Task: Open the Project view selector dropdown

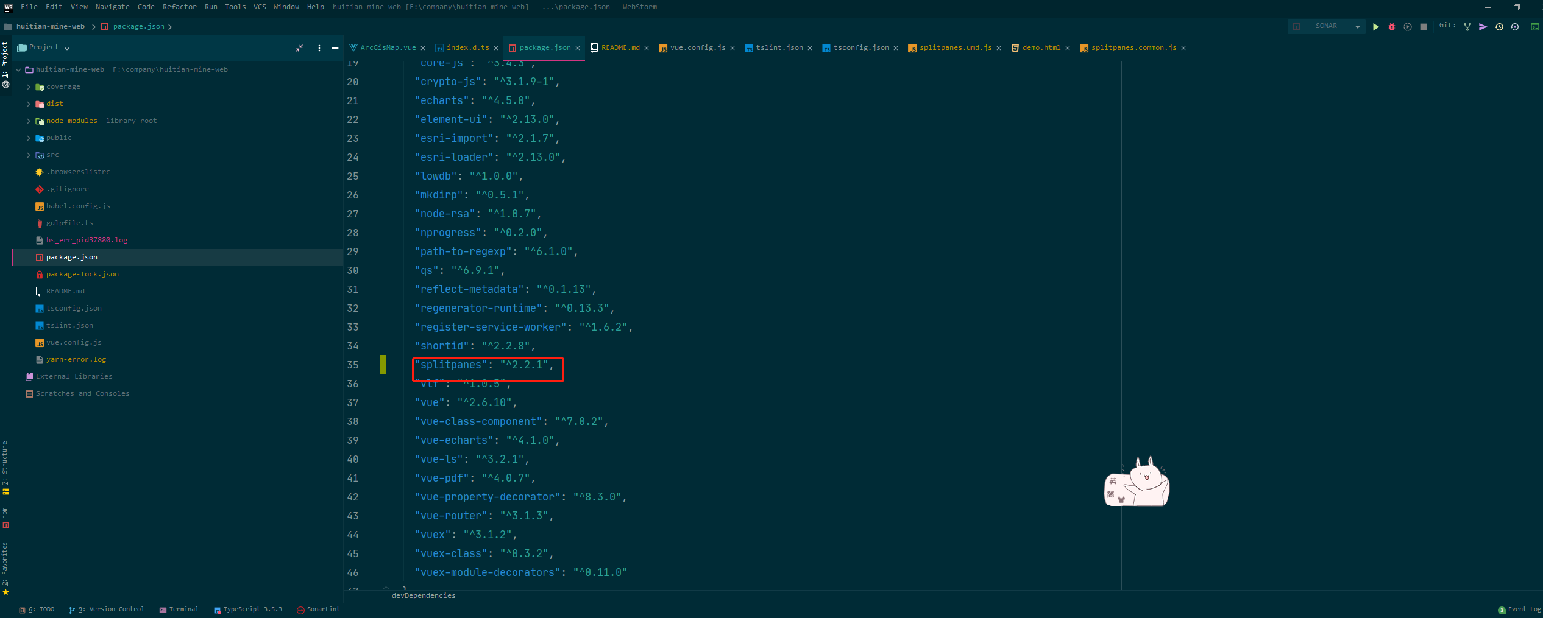Action: click(44, 47)
